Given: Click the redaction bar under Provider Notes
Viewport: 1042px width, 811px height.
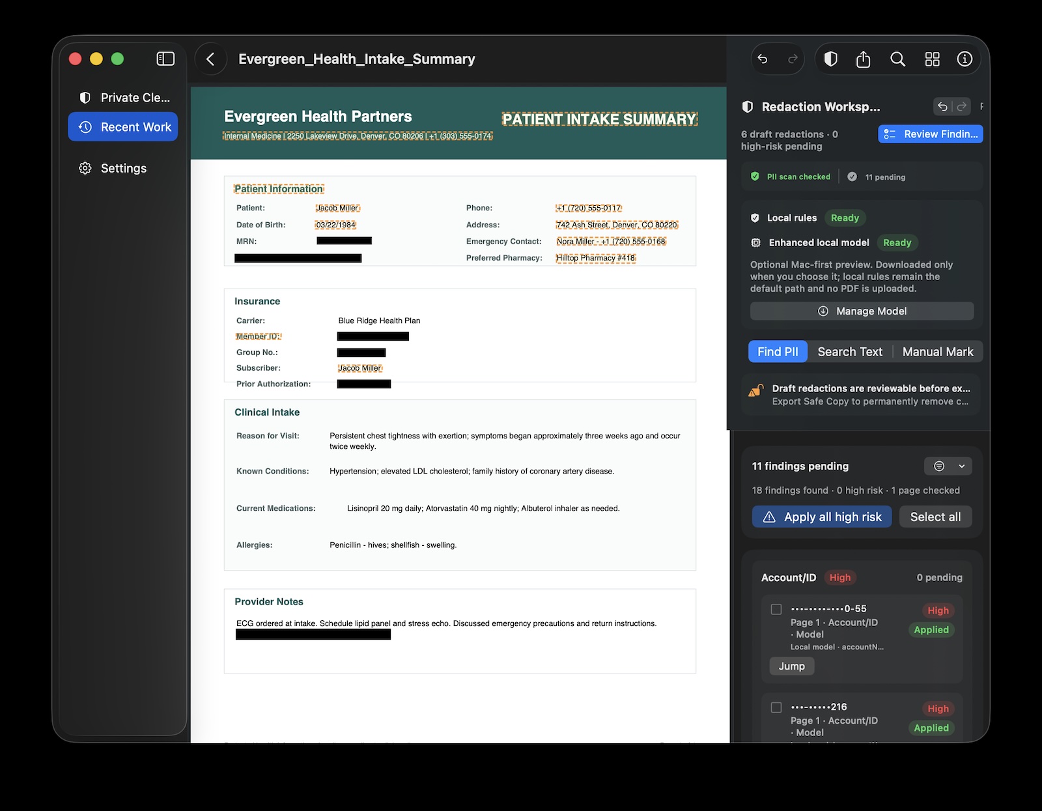Looking at the screenshot, I should pos(313,634).
